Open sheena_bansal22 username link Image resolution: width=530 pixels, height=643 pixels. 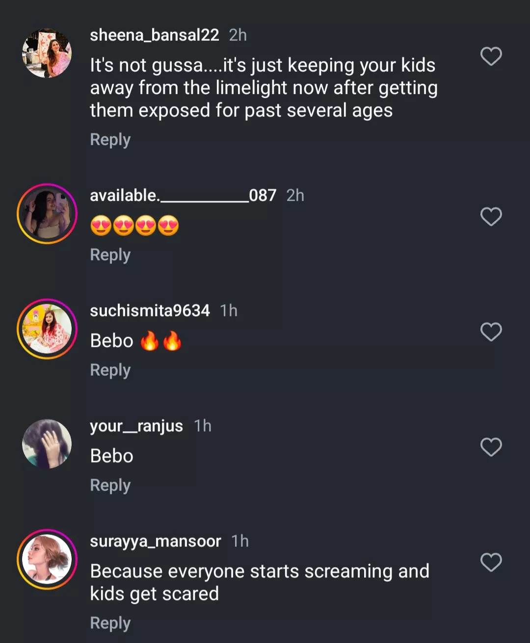pos(155,35)
